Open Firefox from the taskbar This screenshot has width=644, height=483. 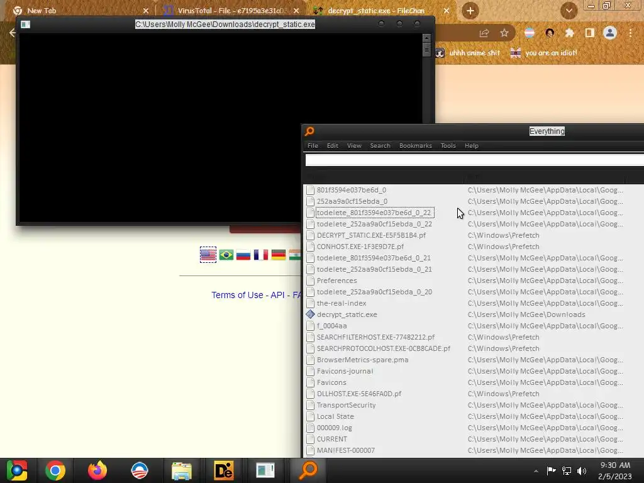(97, 470)
